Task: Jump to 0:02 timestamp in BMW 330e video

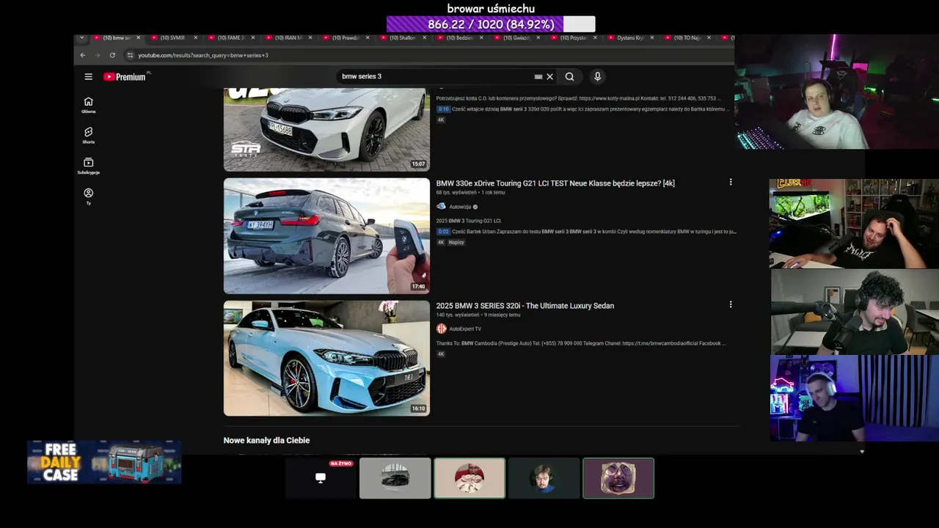Action: click(x=443, y=232)
